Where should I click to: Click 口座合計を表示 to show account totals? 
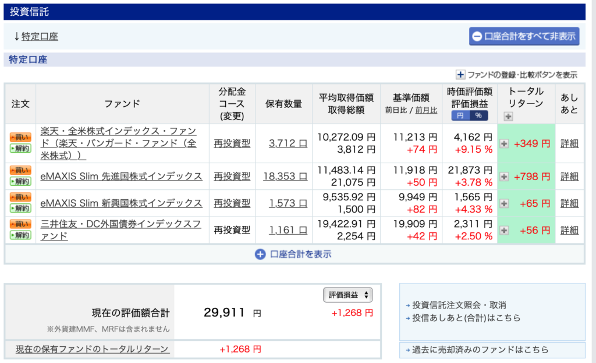[x=293, y=254]
